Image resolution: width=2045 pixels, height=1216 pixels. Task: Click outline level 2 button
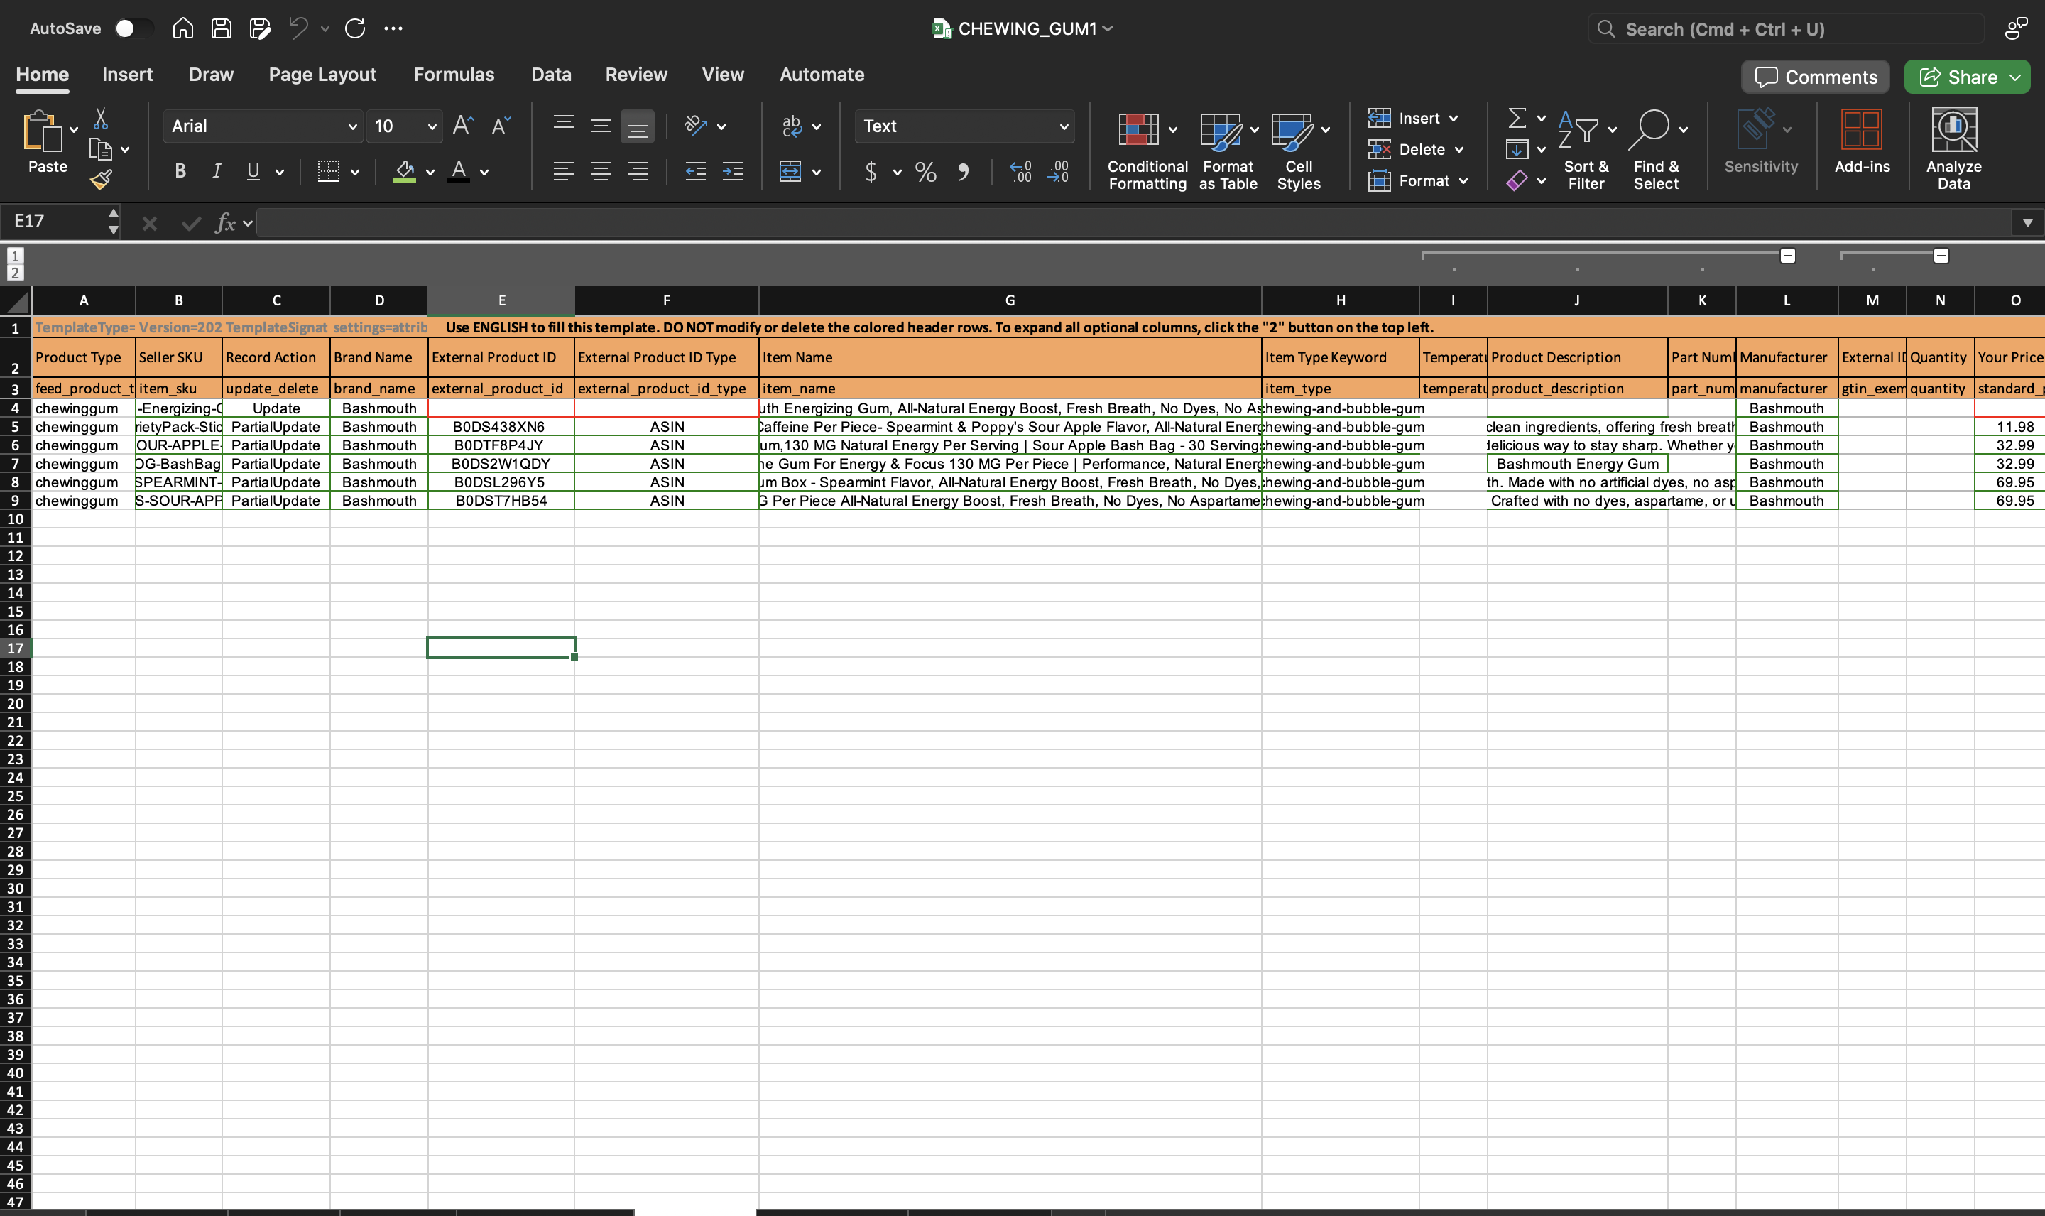coord(16,273)
